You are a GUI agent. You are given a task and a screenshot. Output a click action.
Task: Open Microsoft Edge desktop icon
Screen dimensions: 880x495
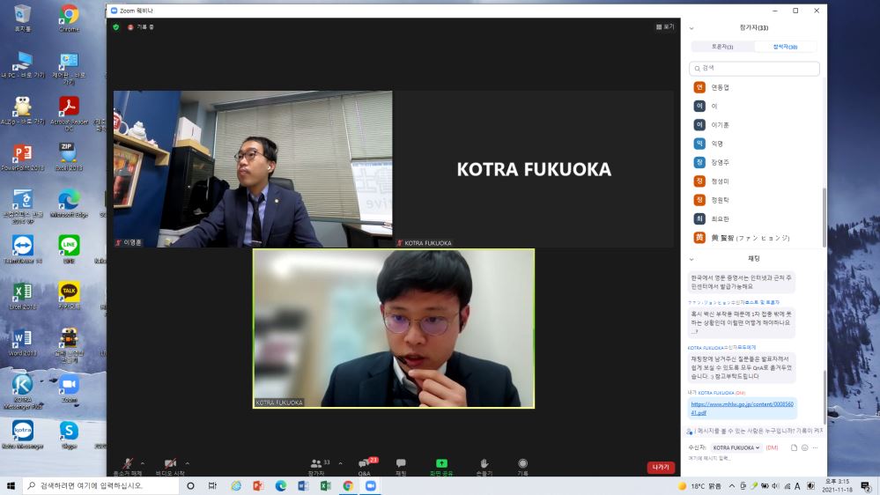(x=69, y=203)
